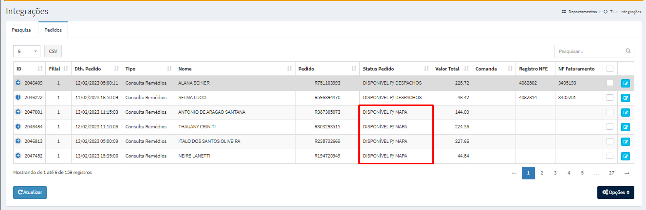Sort by ID column arrows
The width and height of the screenshot is (646, 210).
(39, 69)
